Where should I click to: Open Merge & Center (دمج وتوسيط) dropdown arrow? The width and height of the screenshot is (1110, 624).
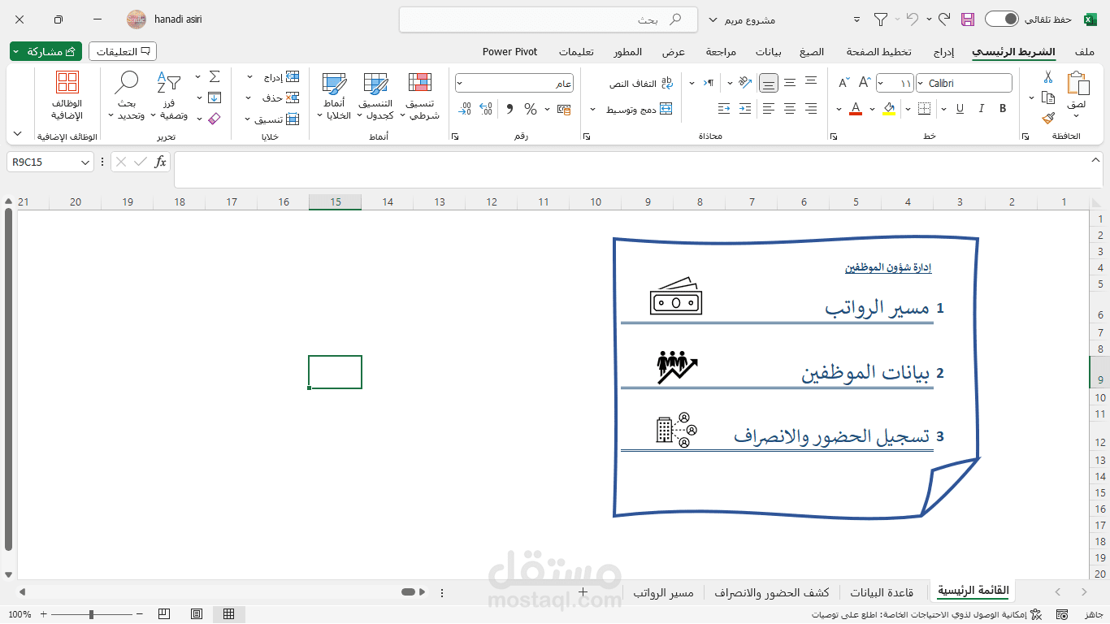click(593, 109)
